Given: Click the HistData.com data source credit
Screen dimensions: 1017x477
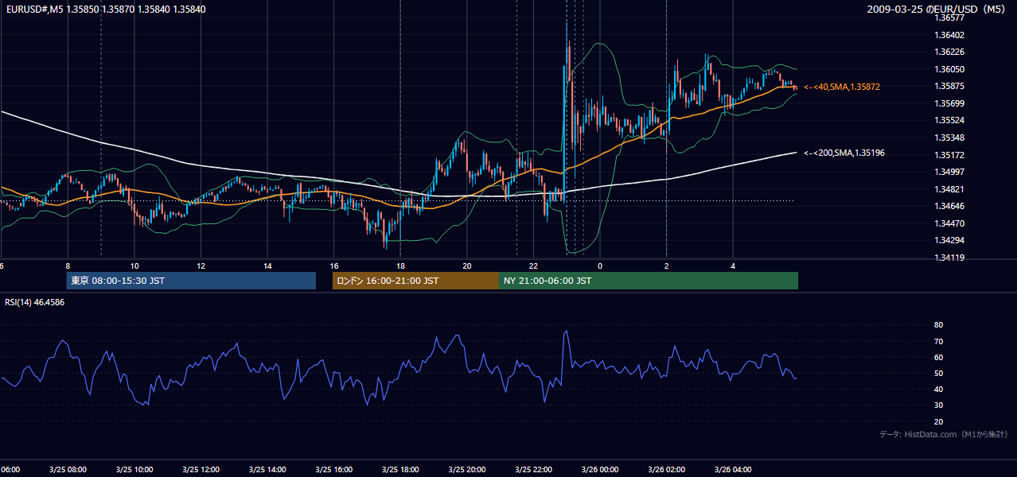Looking at the screenshot, I should [x=944, y=434].
